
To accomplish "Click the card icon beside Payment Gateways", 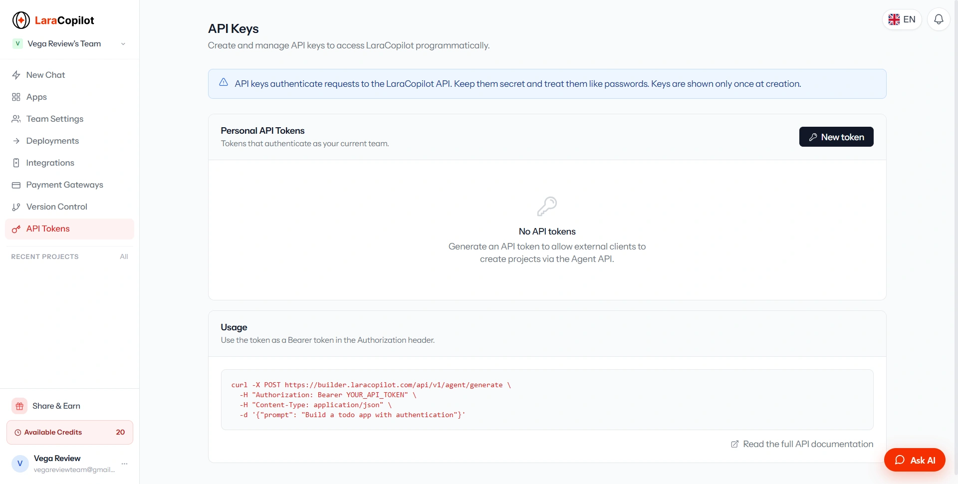I will pyautogui.click(x=16, y=185).
